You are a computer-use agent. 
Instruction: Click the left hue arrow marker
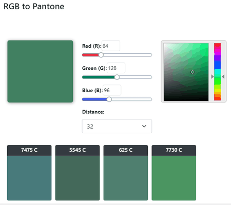click(x=213, y=76)
